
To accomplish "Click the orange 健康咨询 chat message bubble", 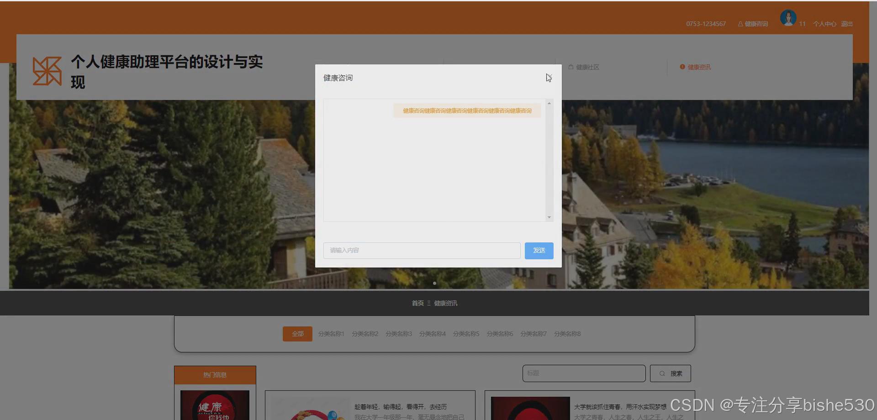I will (x=467, y=110).
